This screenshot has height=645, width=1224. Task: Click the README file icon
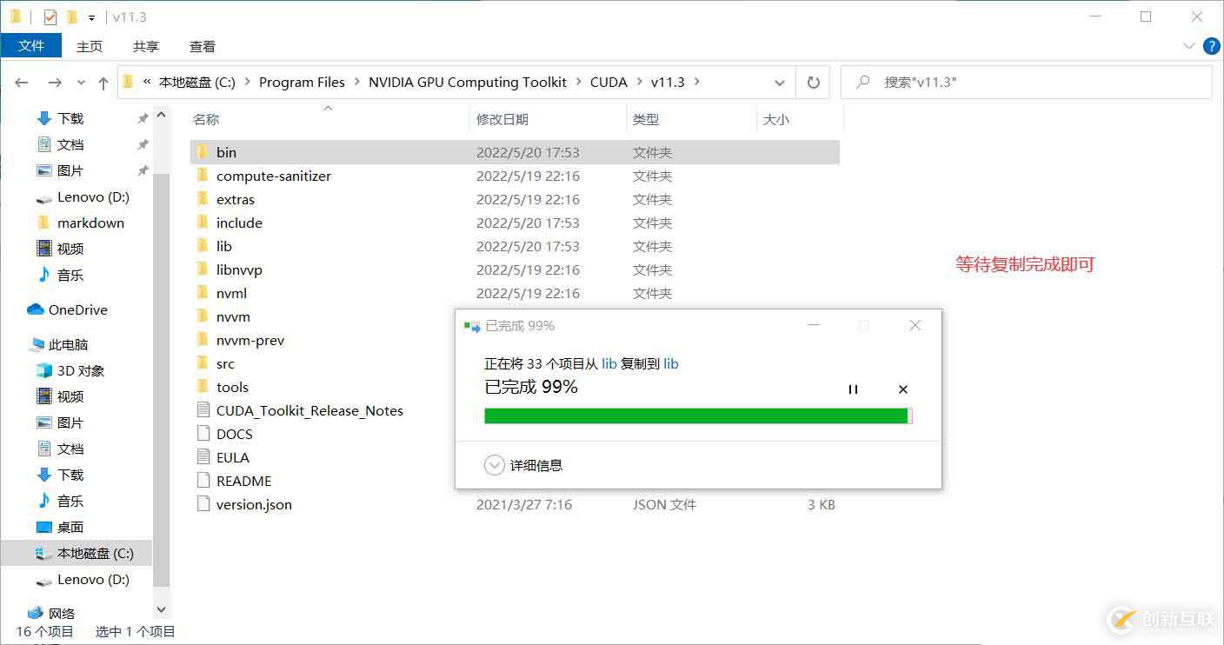click(x=203, y=481)
